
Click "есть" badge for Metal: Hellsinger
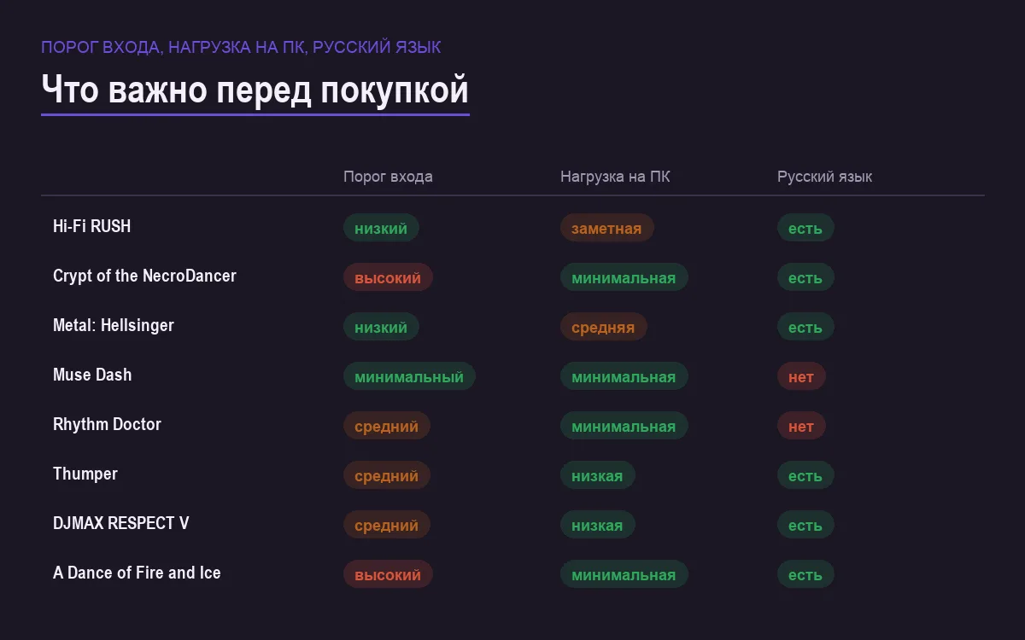[x=805, y=327]
